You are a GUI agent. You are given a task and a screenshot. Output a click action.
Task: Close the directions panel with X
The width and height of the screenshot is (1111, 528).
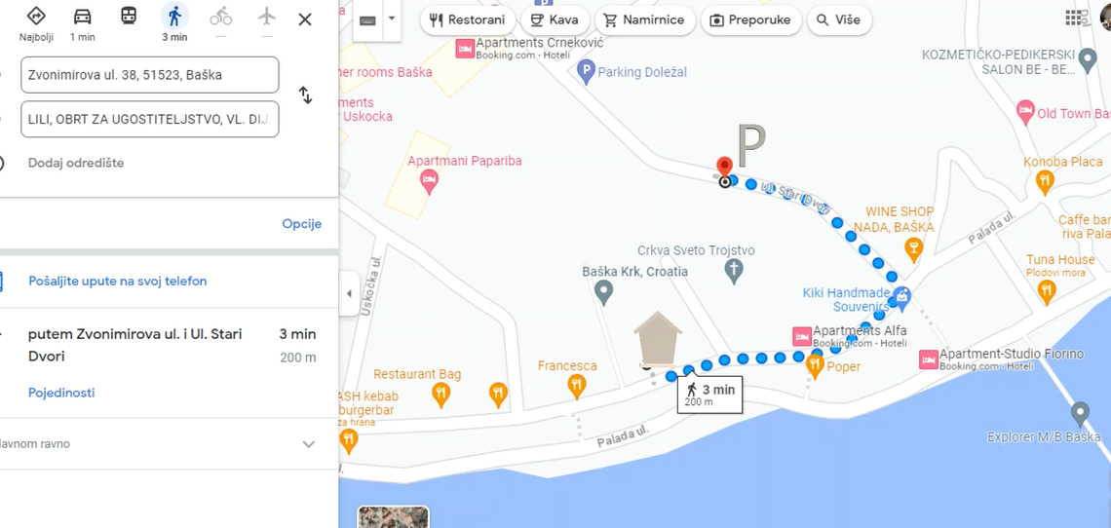click(x=305, y=19)
